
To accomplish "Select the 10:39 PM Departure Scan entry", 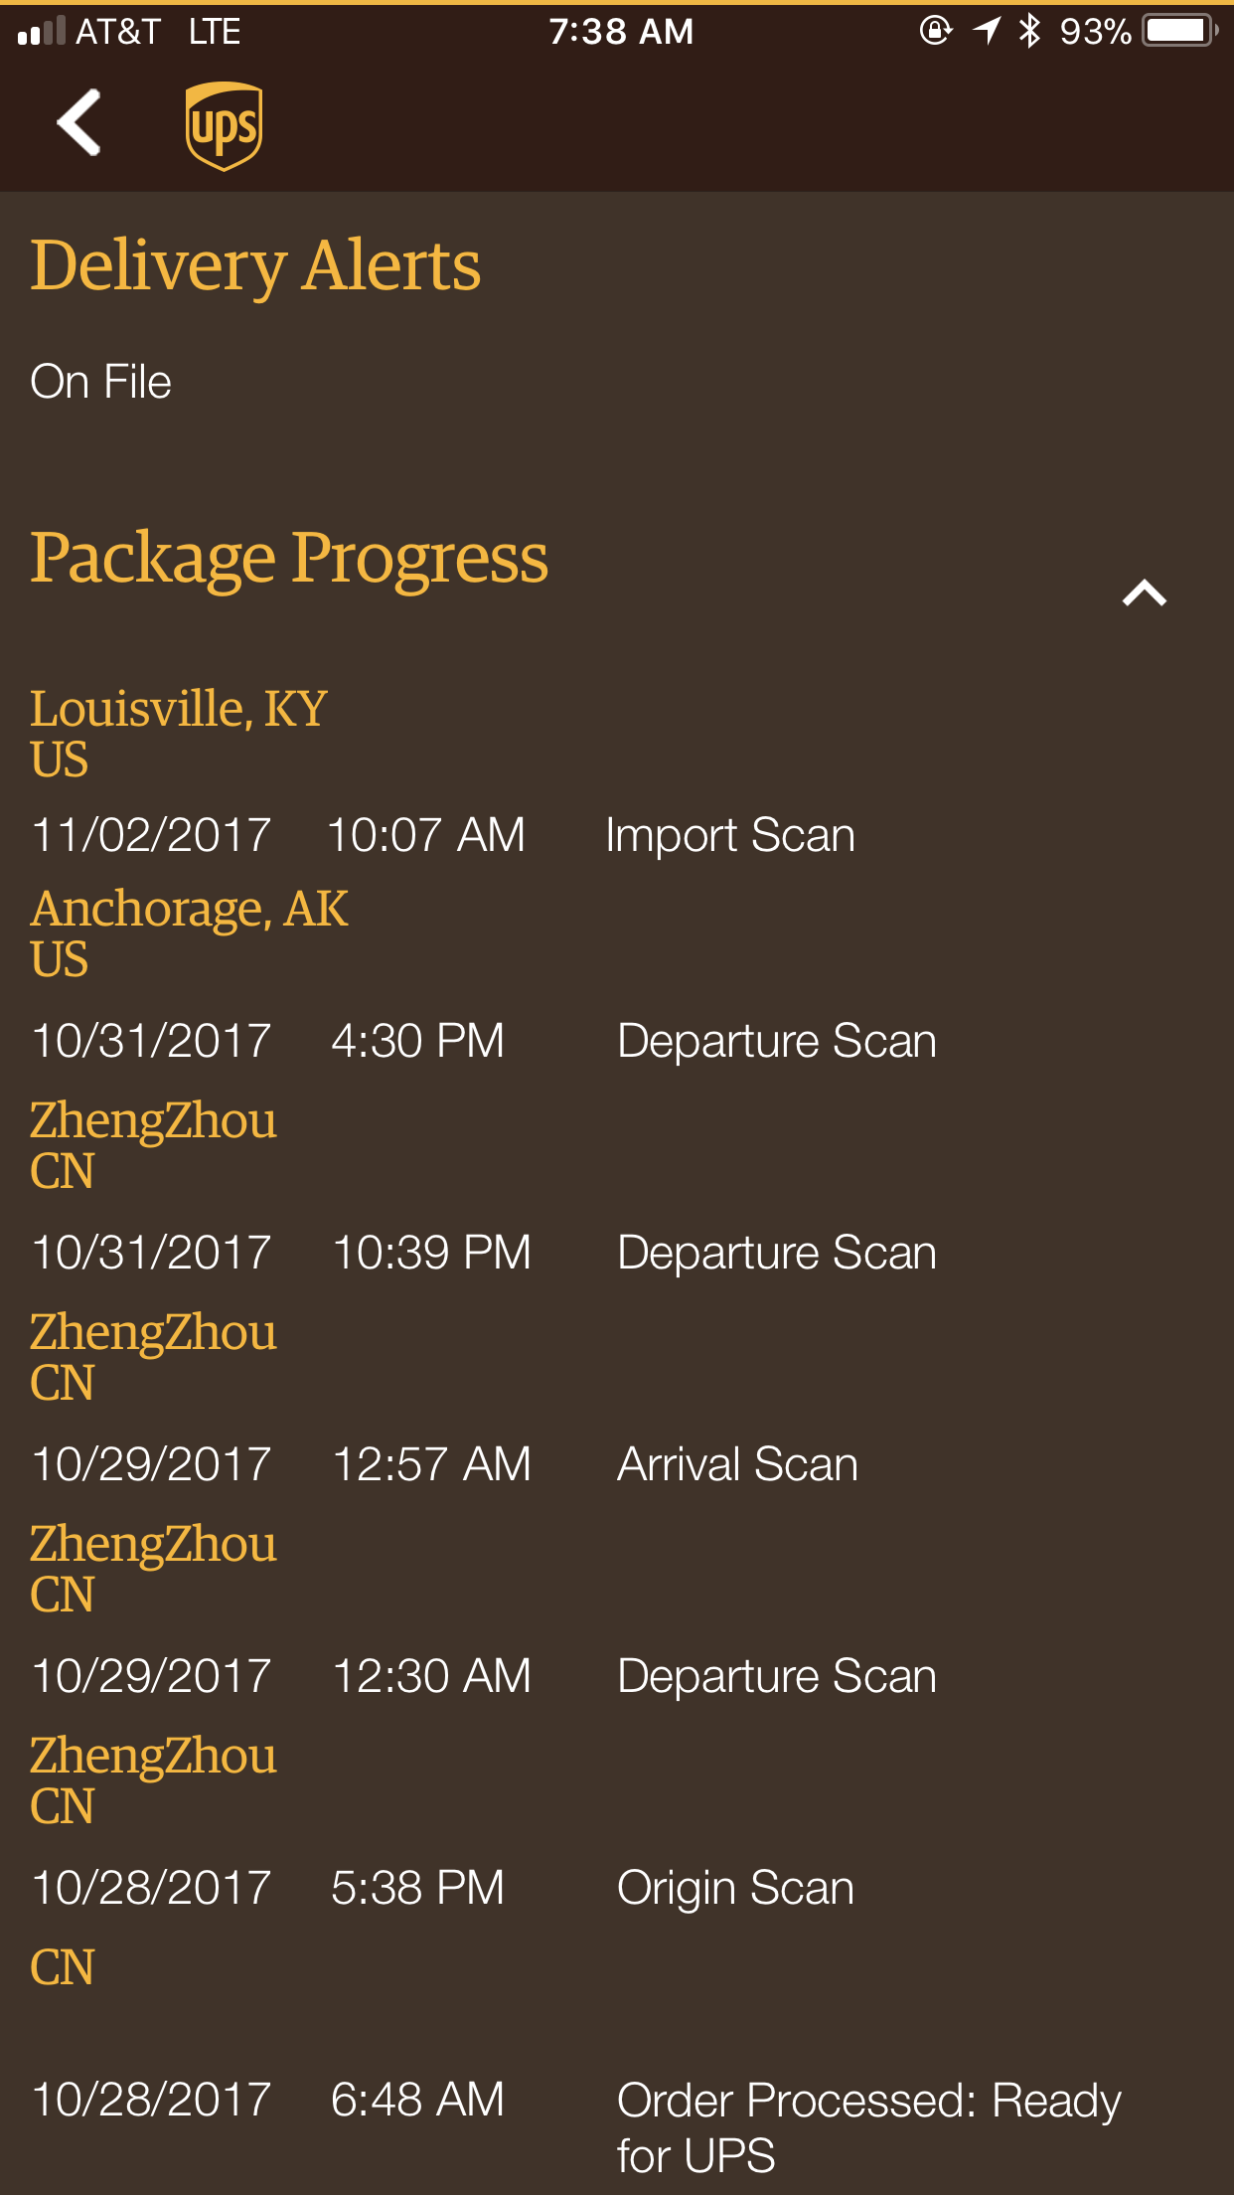I will tap(776, 1253).
